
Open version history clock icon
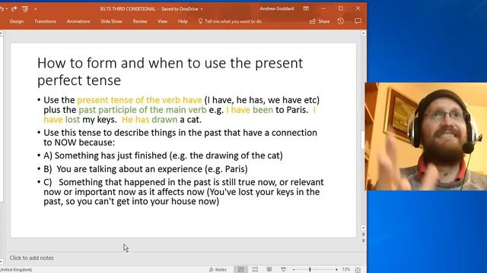coord(341,21)
